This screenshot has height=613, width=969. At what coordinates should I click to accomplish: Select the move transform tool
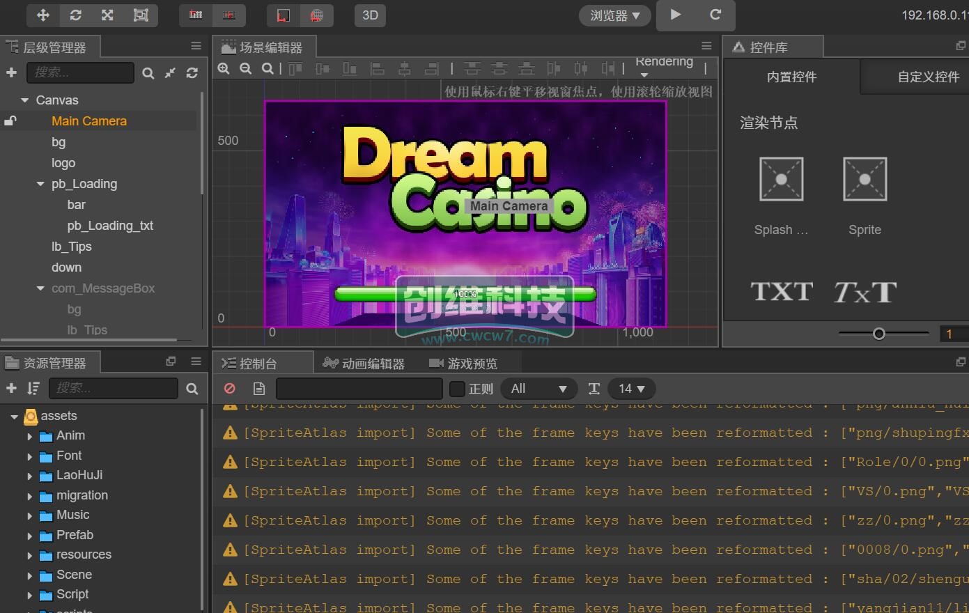(43, 15)
